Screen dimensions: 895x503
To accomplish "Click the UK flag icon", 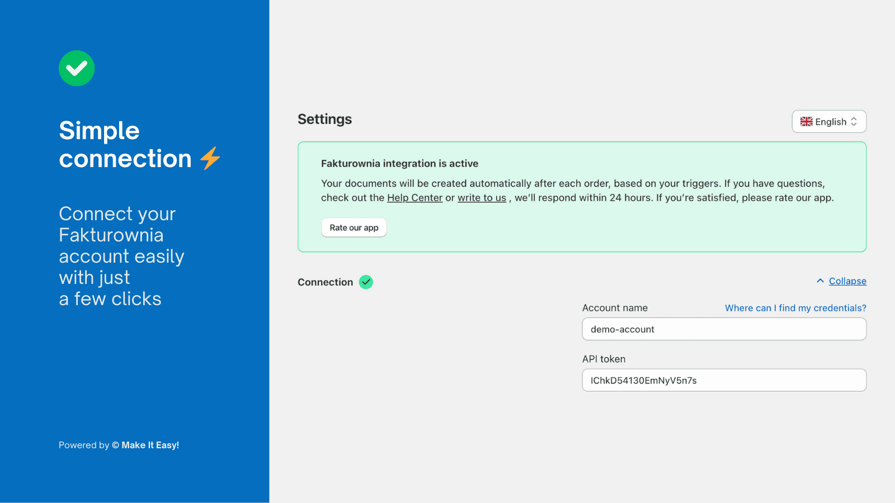I will (x=806, y=122).
